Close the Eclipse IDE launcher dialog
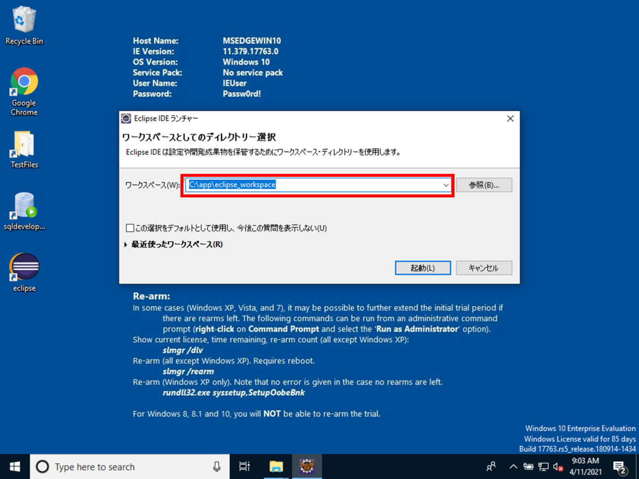The image size is (639, 479). 510,118
